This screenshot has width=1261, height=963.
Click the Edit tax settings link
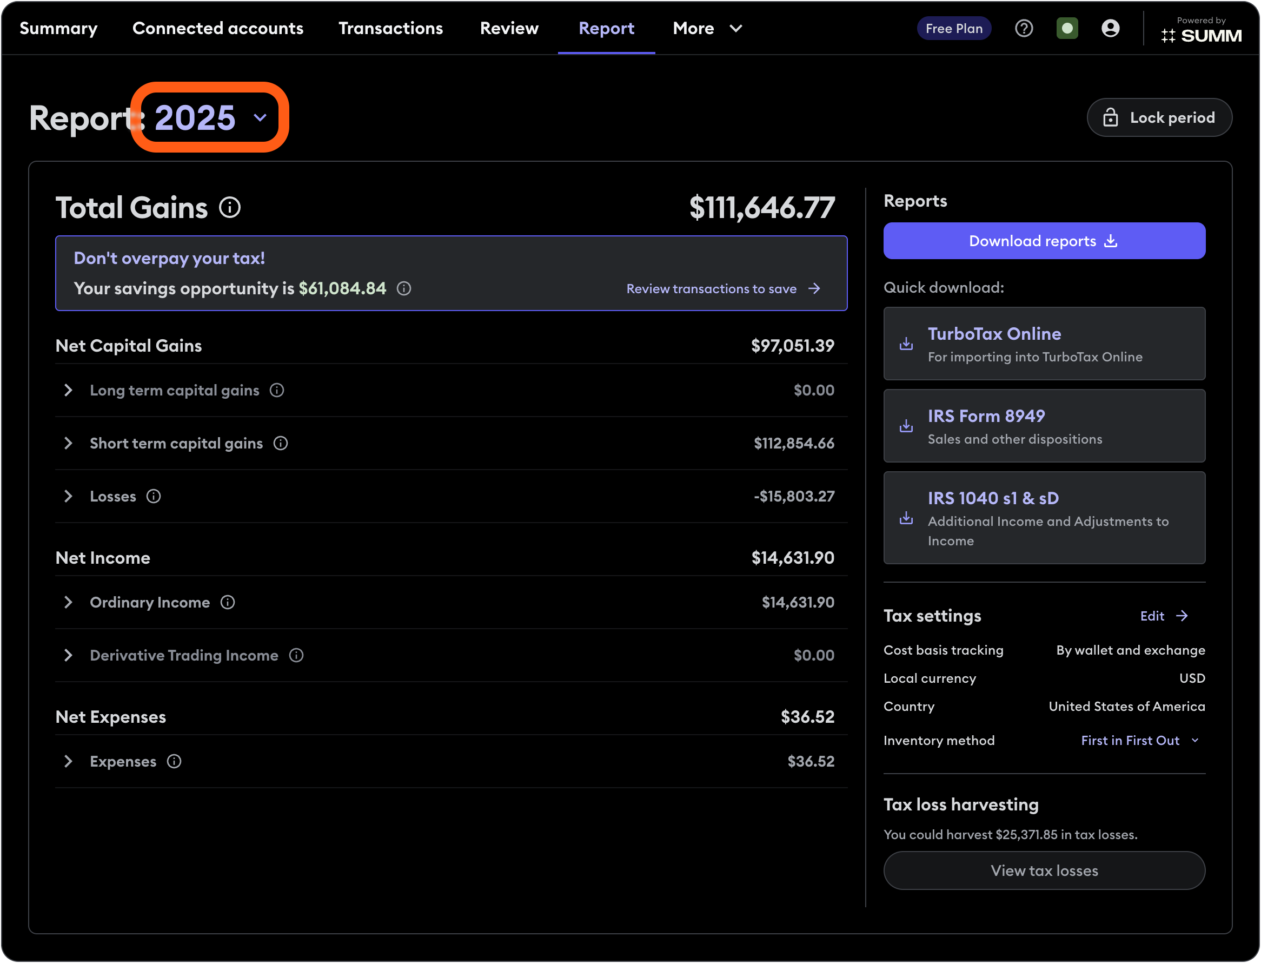click(1164, 616)
